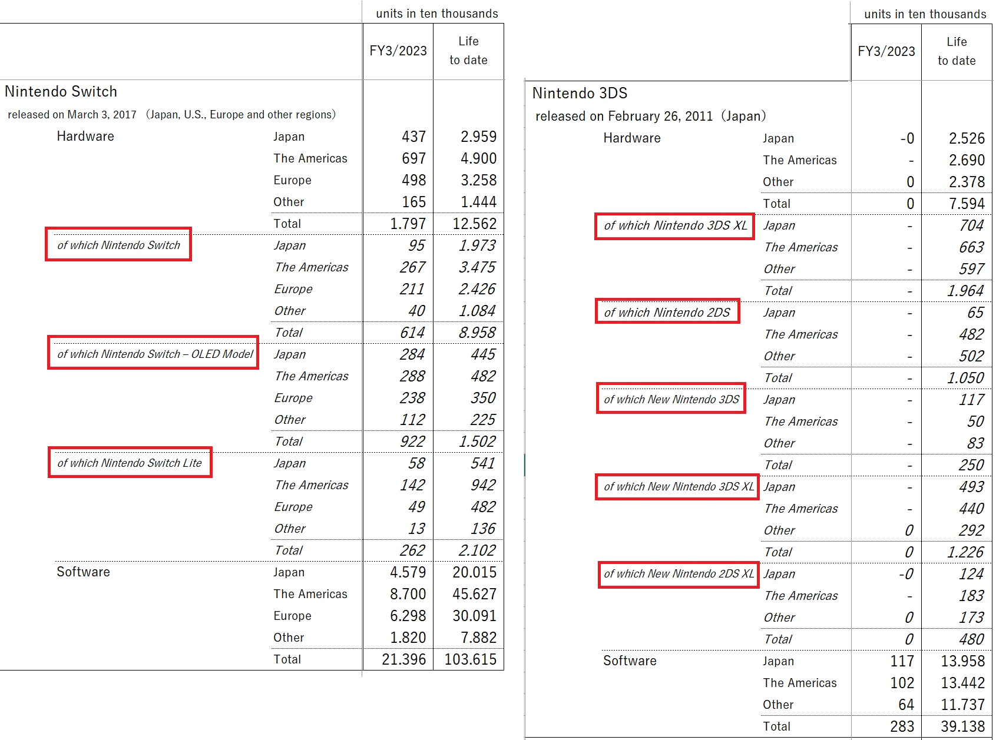Select Switch software Japan FY value 4.579
The width and height of the screenshot is (996, 740).
pyautogui.click(x=408, y=572)
